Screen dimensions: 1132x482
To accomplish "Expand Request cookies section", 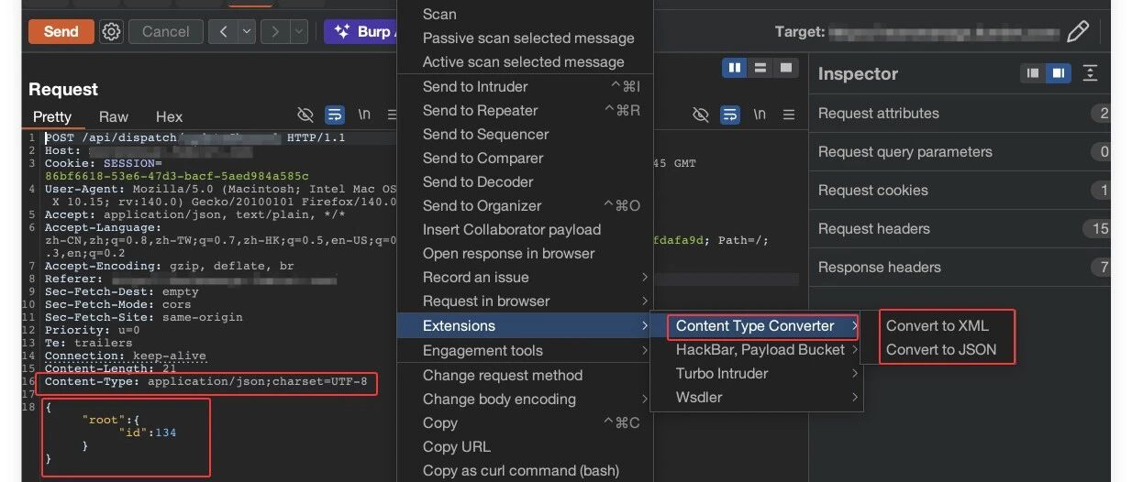I will [960, 191].
